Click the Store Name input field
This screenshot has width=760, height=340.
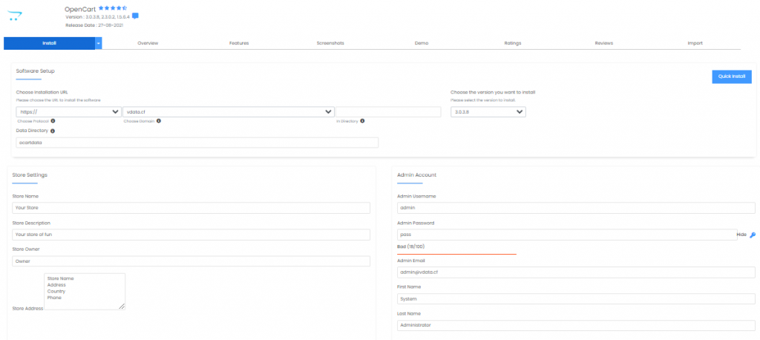pos(191,208)
